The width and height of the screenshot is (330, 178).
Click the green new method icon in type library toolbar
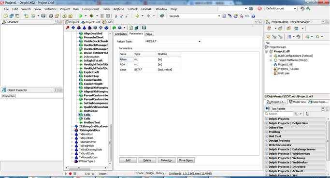tap(114, 28)
